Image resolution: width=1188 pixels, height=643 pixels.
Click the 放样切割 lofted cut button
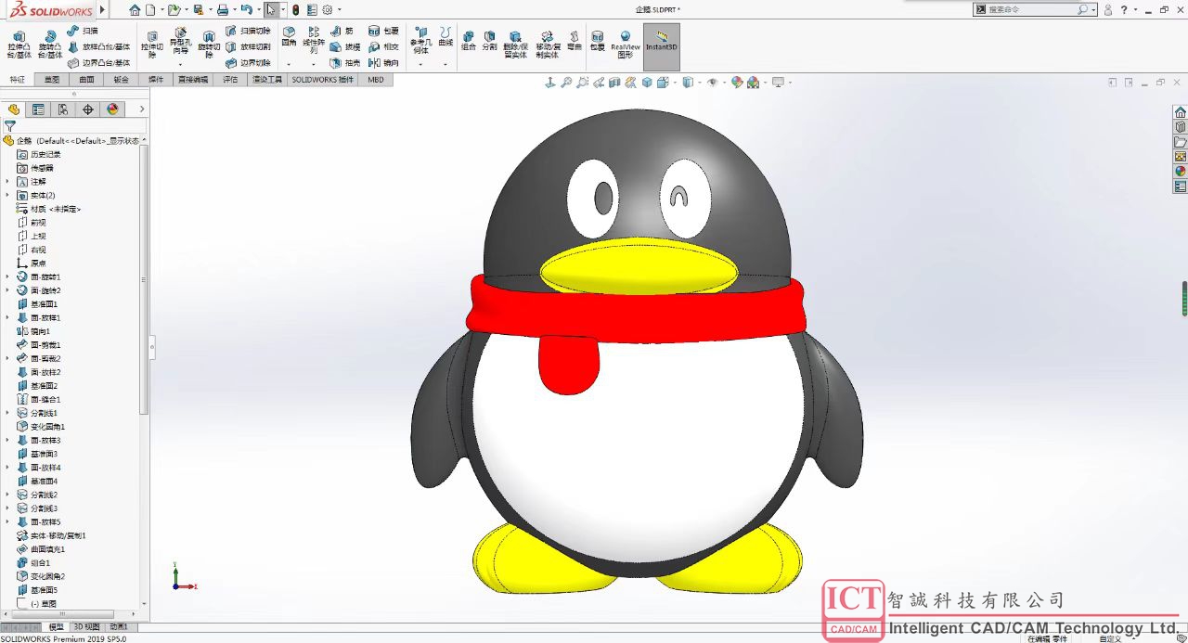[249, 46]
